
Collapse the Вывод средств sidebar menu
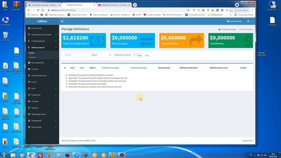[x=42, y=47]
